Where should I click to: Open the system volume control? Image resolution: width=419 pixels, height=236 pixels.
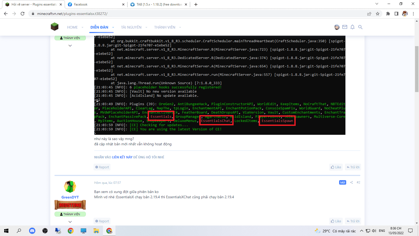tap(374, 231)
